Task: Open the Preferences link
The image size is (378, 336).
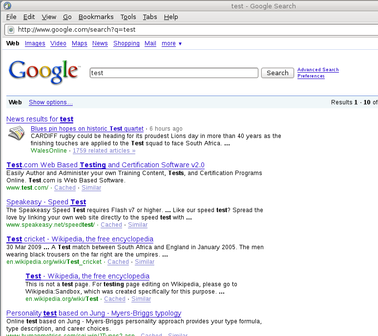Action: (311, 76)
